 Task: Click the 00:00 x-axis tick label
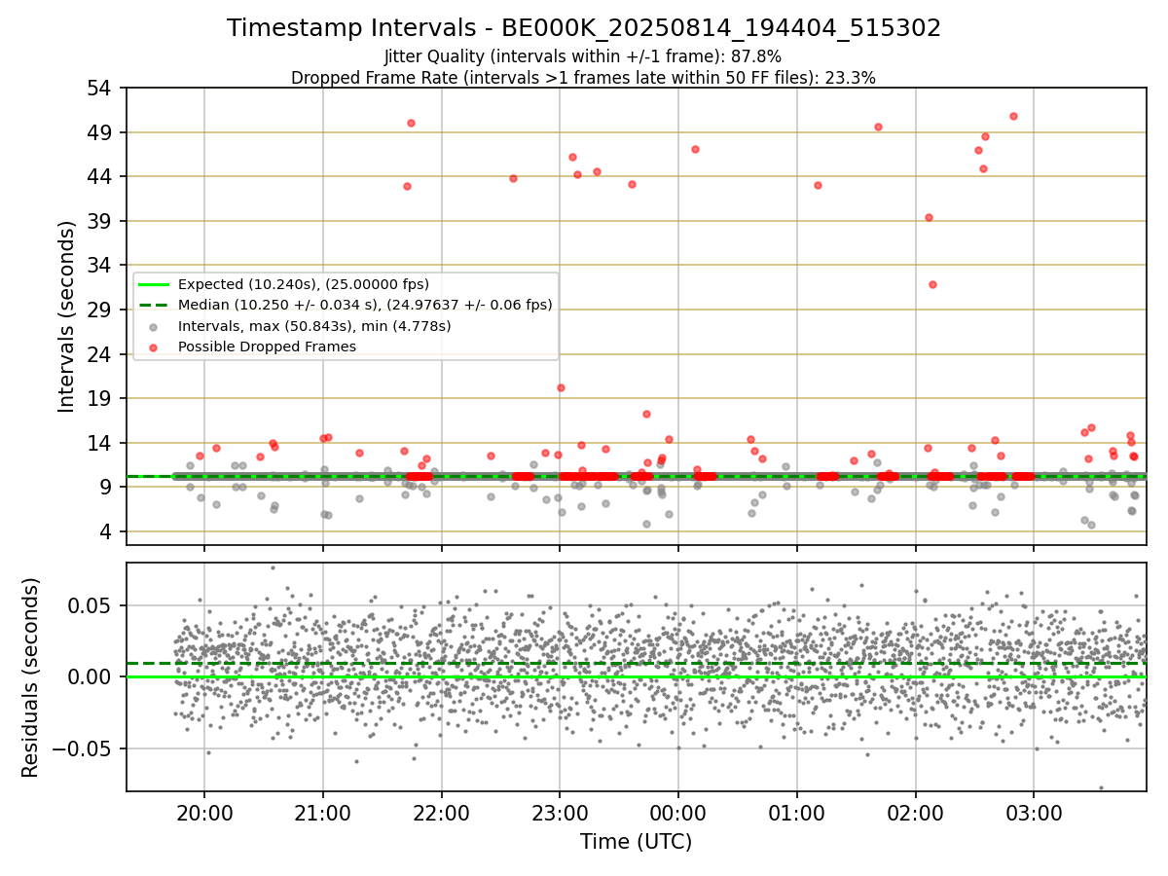click(x=678, y=812)
